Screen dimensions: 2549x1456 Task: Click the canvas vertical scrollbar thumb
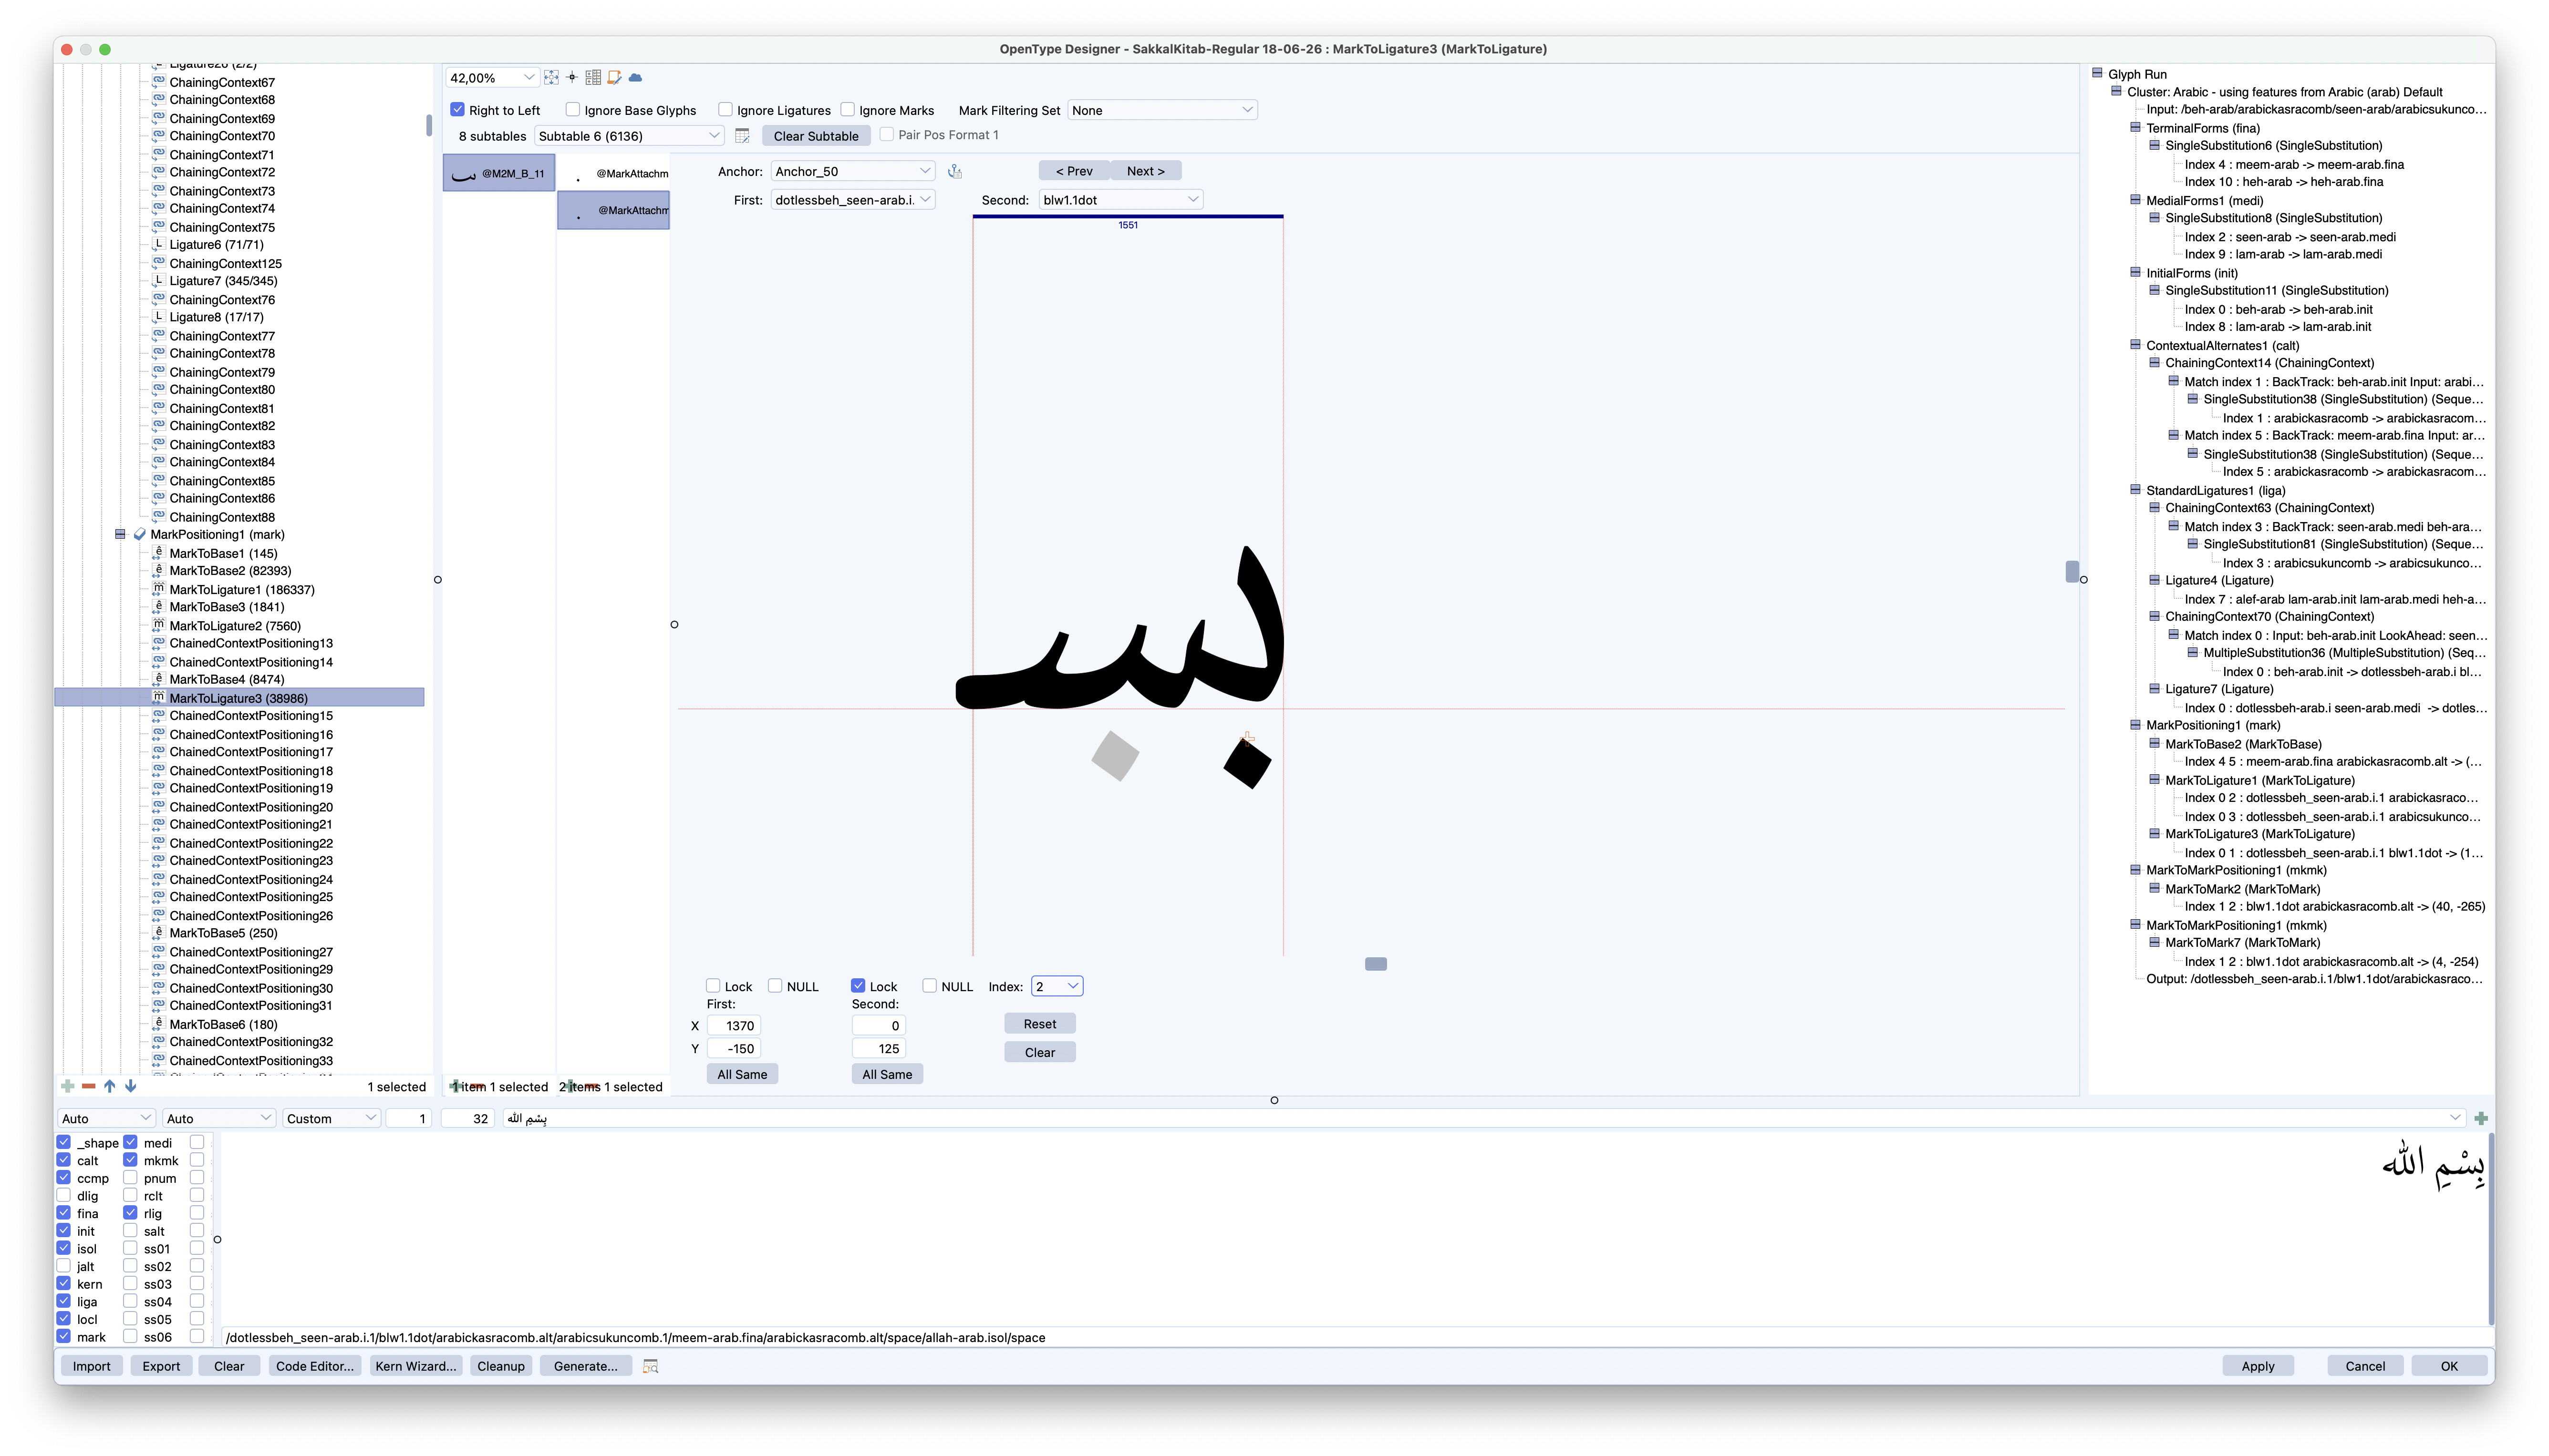coord(2072,571)
